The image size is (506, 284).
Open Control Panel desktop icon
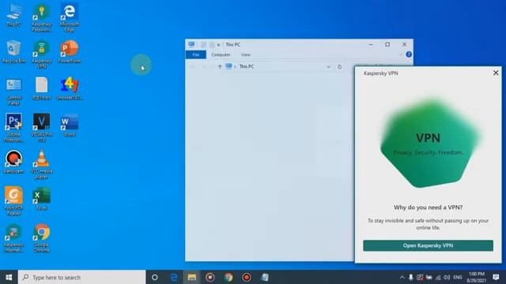click(14, 92)
